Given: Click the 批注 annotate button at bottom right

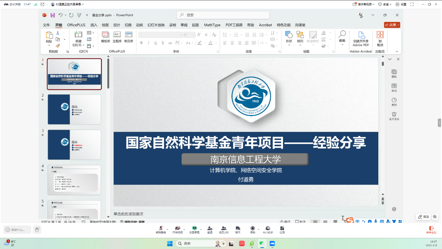Looking at the screenshot, I should coord(424,217).
